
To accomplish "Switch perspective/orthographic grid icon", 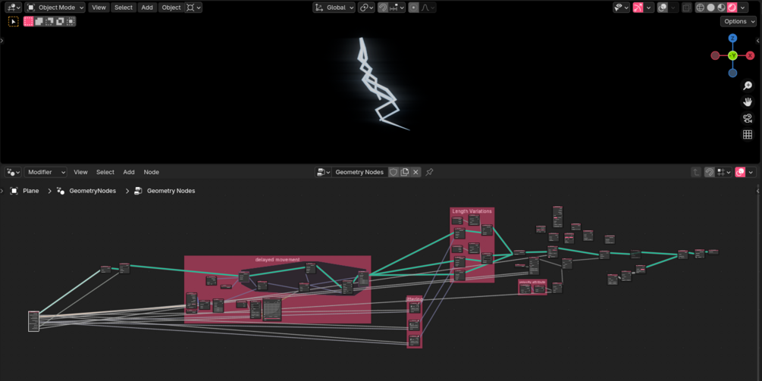I will click(x=748, y=134).
